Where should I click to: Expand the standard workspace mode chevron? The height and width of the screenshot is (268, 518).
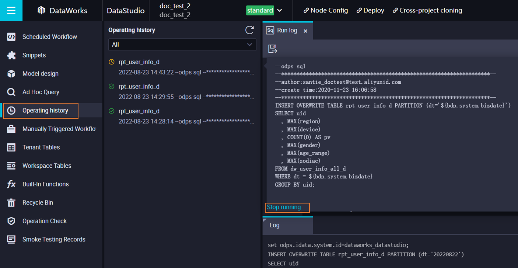(280, 11)
